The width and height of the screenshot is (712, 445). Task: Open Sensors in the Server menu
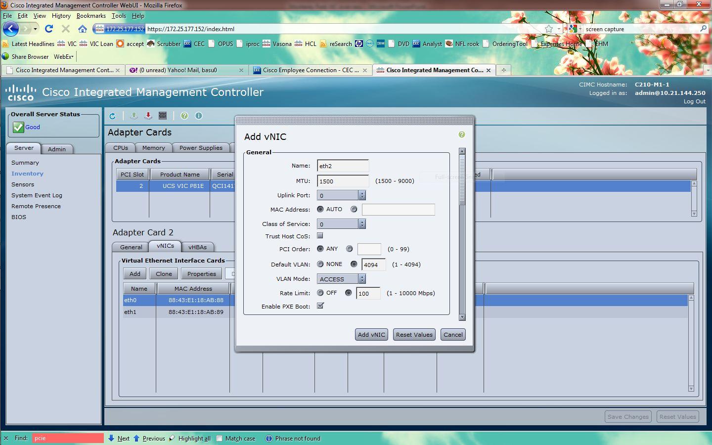(23, 184)
